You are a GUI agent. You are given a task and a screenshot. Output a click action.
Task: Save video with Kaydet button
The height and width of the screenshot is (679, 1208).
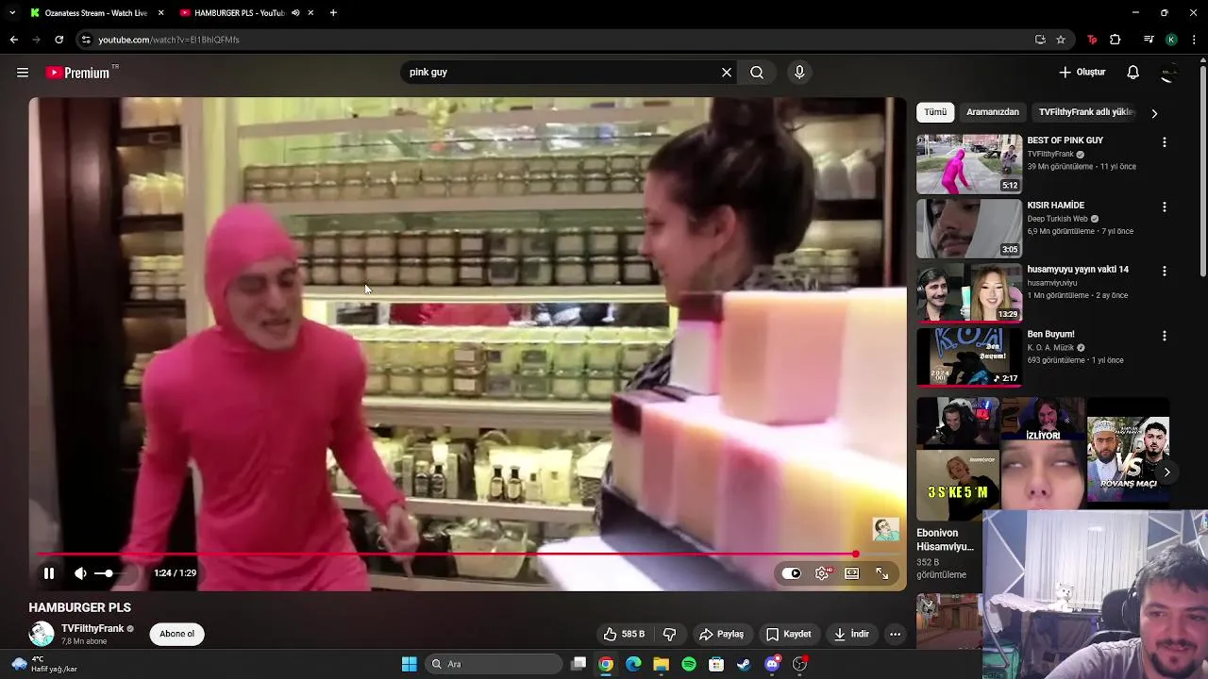click(788, 634)
